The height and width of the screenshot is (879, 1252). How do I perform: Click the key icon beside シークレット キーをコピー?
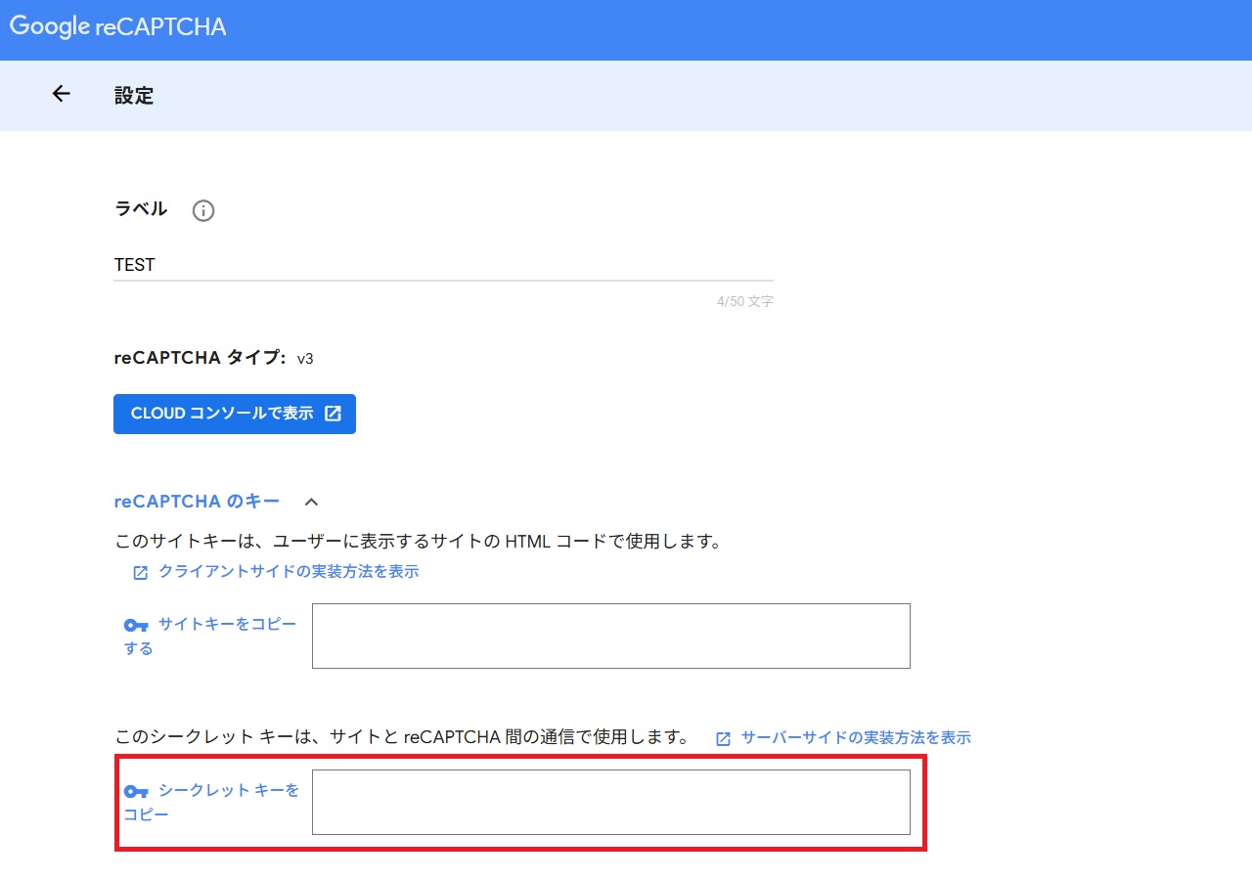pos(136,792)
